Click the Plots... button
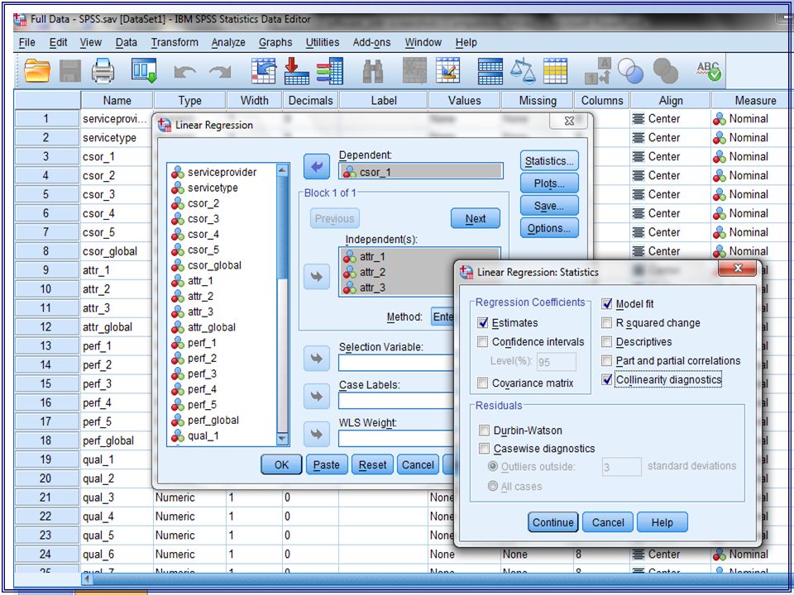Image resolution: width=794 pixels, height=595 pixels. [549, 183]
